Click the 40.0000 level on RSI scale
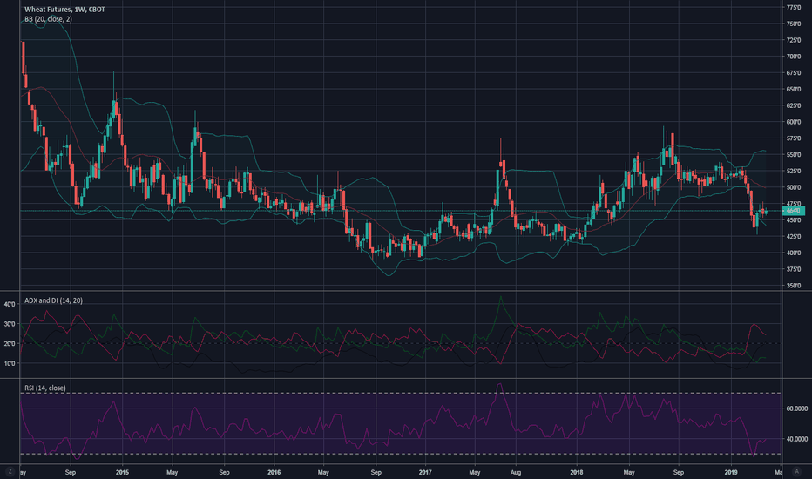The image size is (812, 479). pyautogui.click(x=796, y=439)
